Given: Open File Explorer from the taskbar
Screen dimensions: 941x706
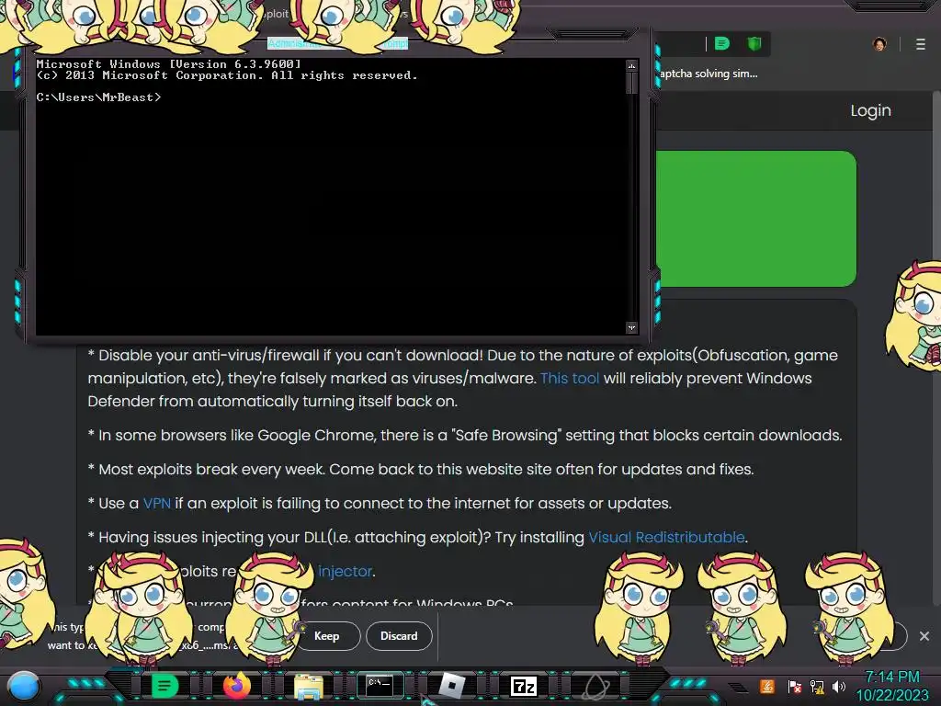Looking at the screenshot, I should 309,686.
